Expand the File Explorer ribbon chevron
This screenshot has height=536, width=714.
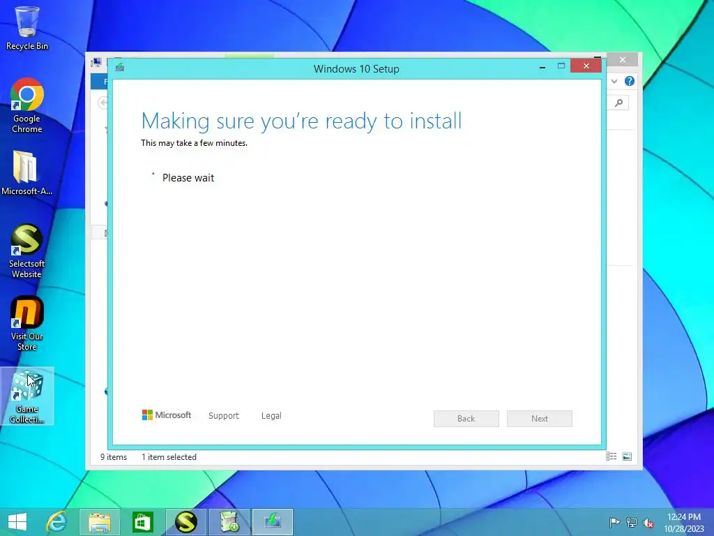point(614,81)
